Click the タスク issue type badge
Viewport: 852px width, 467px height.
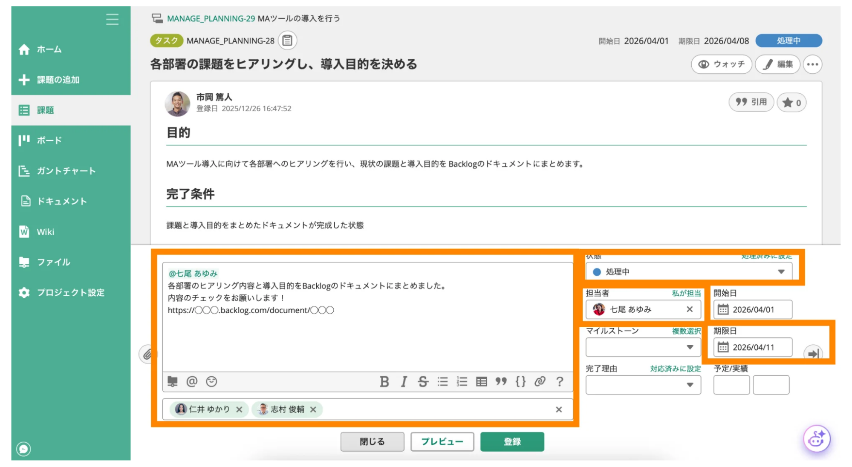click(166, 40)
